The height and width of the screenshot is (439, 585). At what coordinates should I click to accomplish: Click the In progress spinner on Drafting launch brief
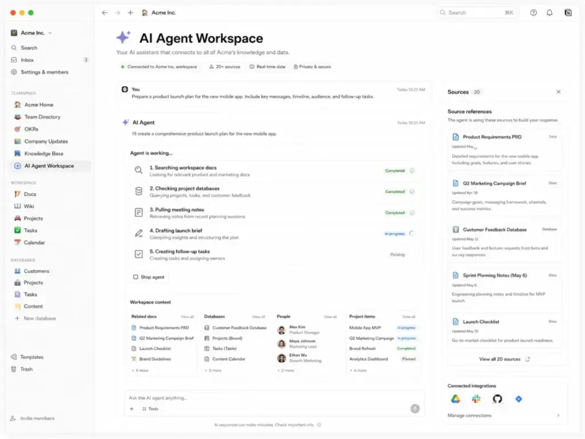click(412, 233)
